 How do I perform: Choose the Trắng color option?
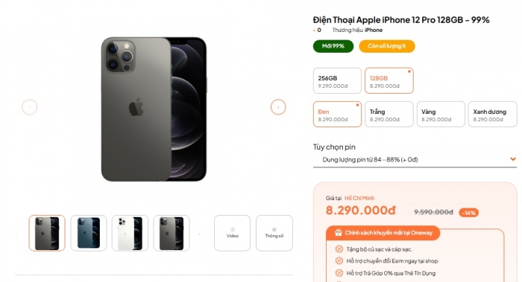[389, 115]
